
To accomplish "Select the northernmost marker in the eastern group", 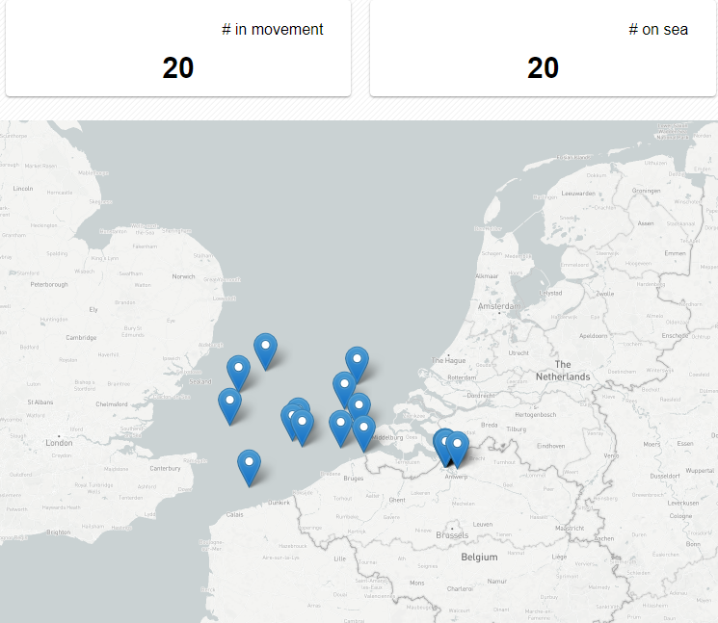I will click(x=357, y=362).
